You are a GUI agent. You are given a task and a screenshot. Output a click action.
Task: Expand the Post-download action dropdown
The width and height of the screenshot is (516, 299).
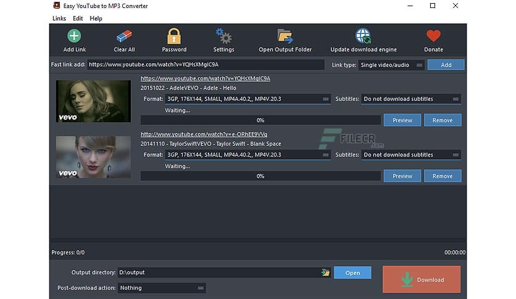pyautogui.click(x=162, y=288)
